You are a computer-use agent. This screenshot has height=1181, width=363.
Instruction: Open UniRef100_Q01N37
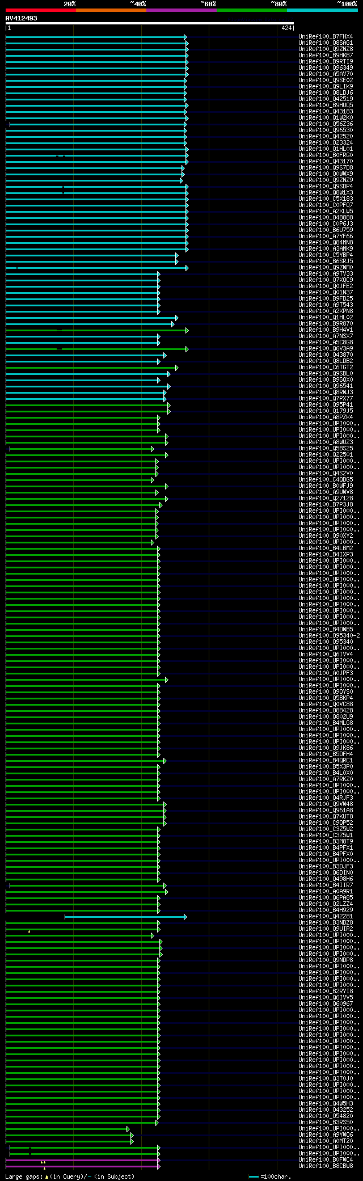(326, 292)
